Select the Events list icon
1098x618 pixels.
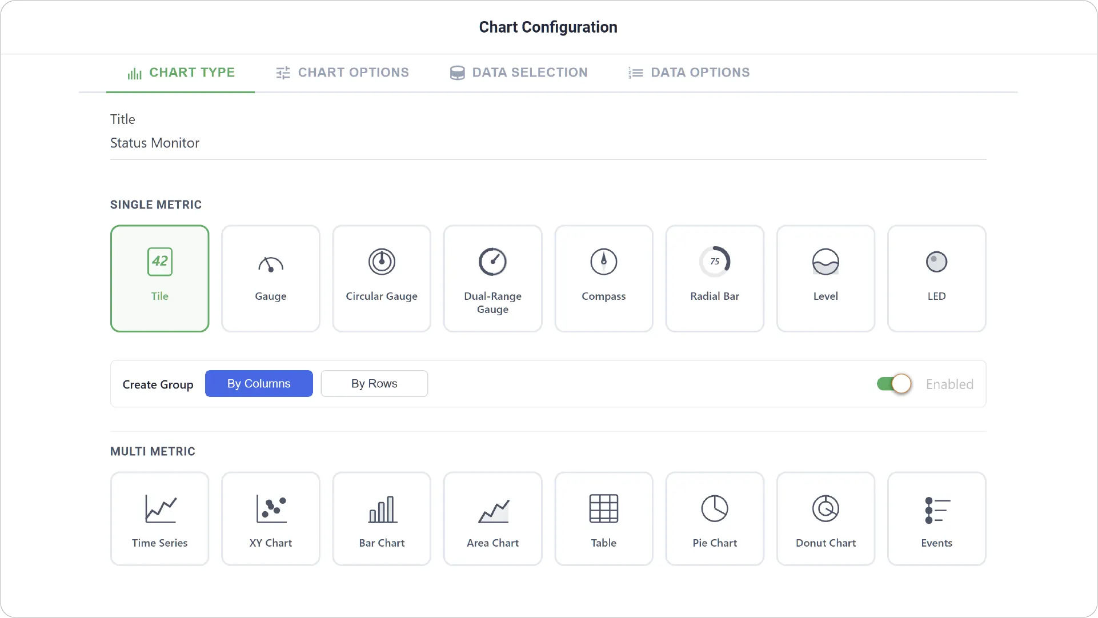937,510
